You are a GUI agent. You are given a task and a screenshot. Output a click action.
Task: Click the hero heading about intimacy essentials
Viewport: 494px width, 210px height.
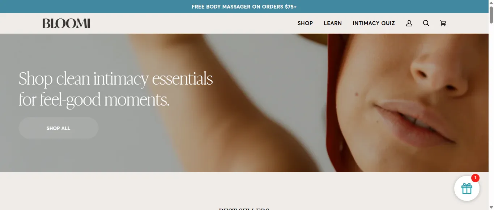pos(116,89)
